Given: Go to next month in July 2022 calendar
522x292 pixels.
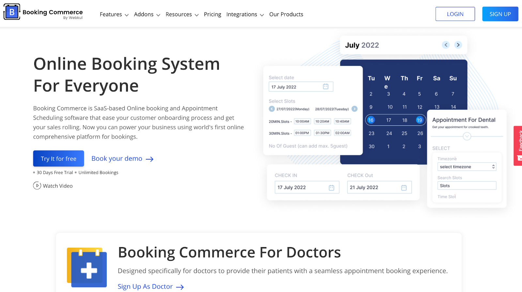Looking at the screenshot, I should click(458, 45).
